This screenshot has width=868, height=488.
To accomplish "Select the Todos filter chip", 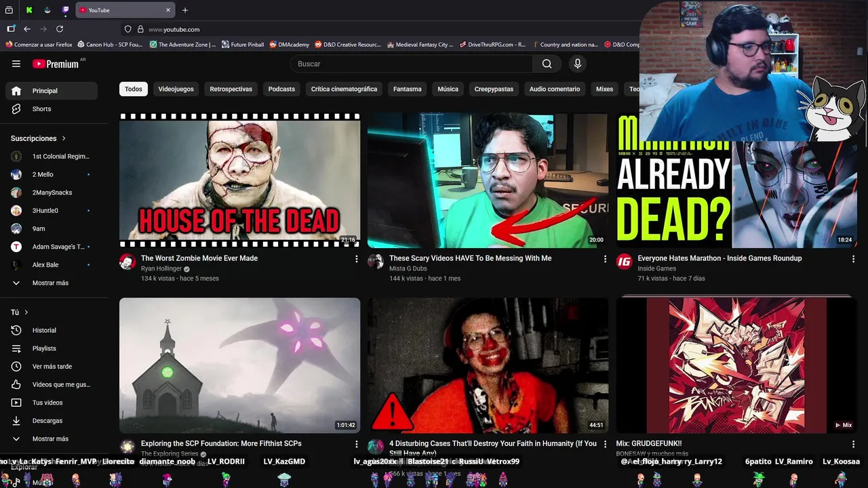I will point(134,89).
